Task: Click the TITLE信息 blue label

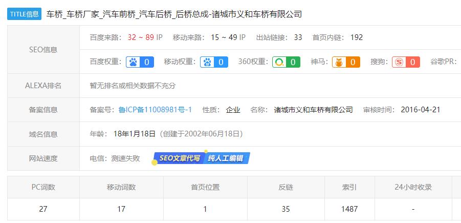Action: (x=24, y=14)
